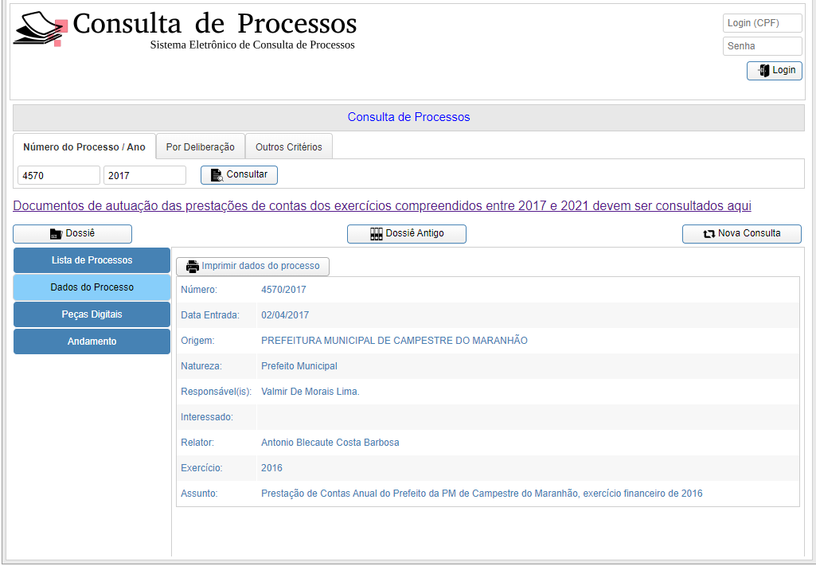816x566 pixels.
Task: Click the Sistema Eletrônico de Consulta subtitle
Action: coord(252,45)
